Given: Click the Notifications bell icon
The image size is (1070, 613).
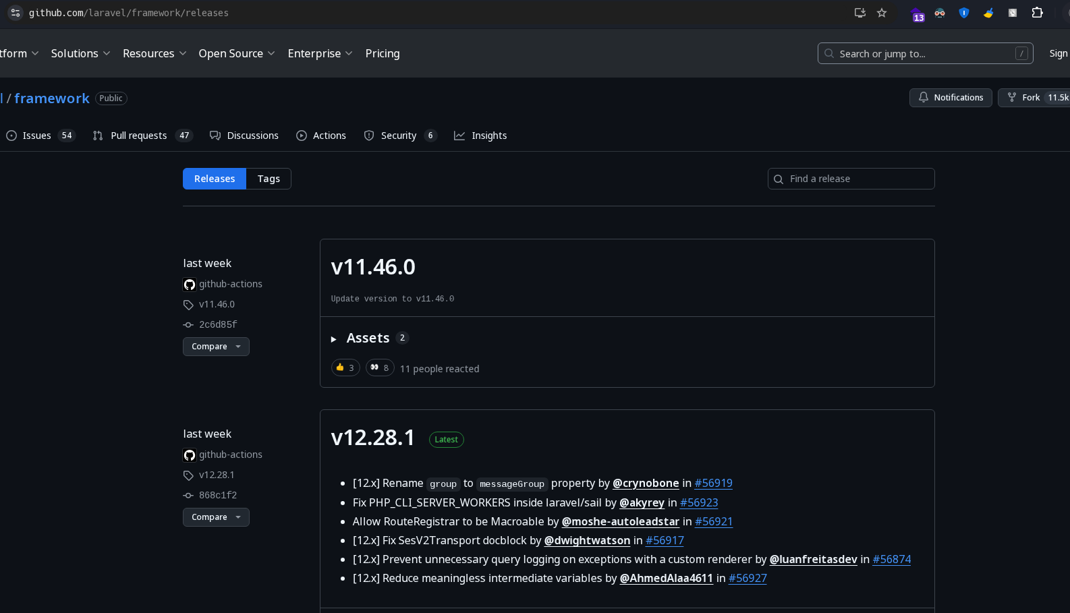Looking at the screenshot, I should (x=924, y=97).
